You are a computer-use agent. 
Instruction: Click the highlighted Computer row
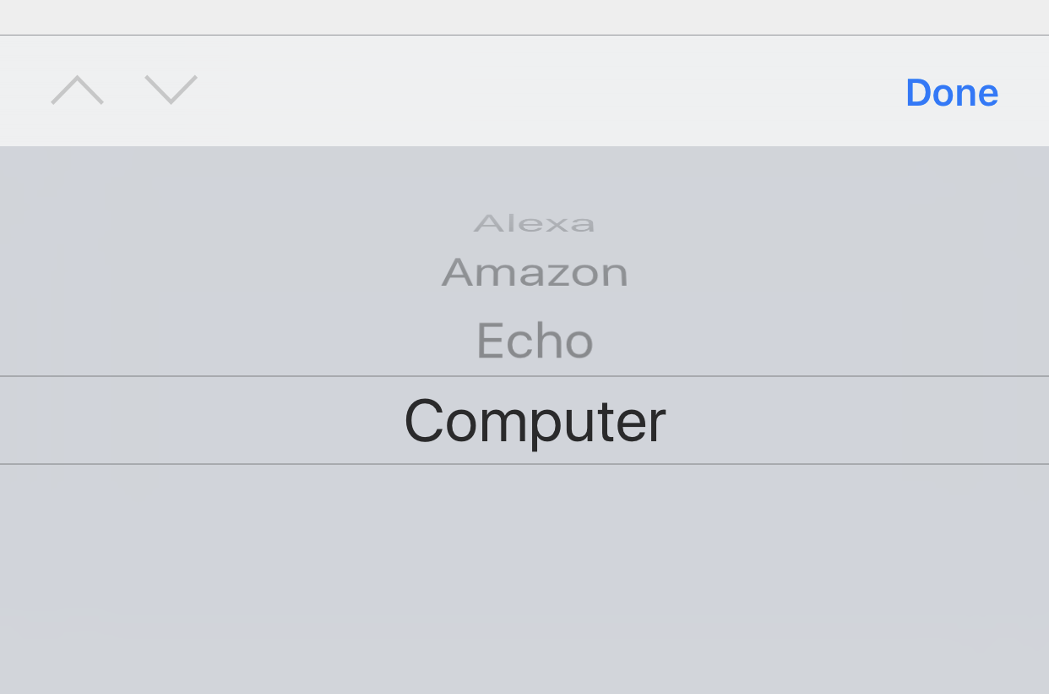point(535,421)
